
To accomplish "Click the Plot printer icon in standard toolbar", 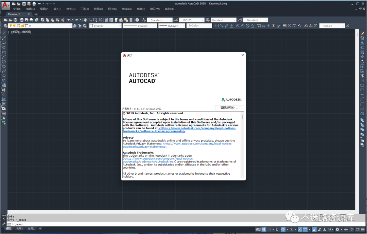I will point(22,20).
